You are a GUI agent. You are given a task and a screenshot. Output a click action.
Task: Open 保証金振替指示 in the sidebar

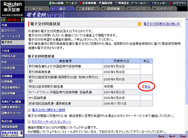coord(12,87)
